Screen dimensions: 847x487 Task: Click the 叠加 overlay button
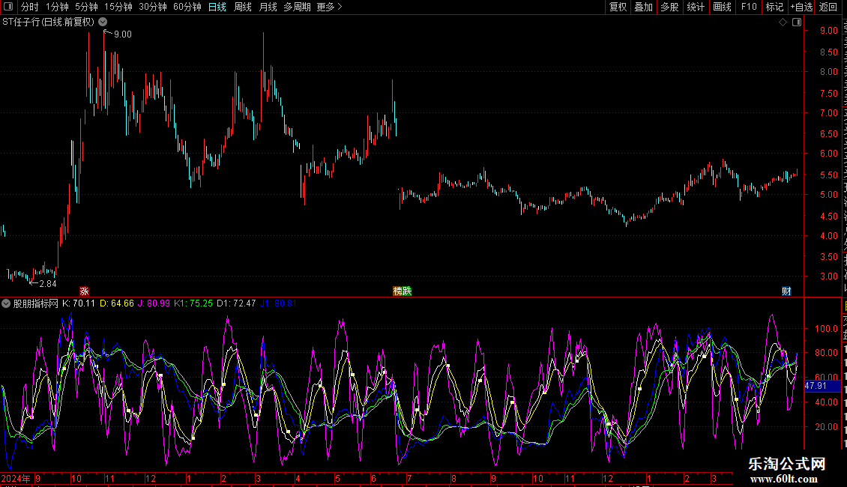coord(643,7)
